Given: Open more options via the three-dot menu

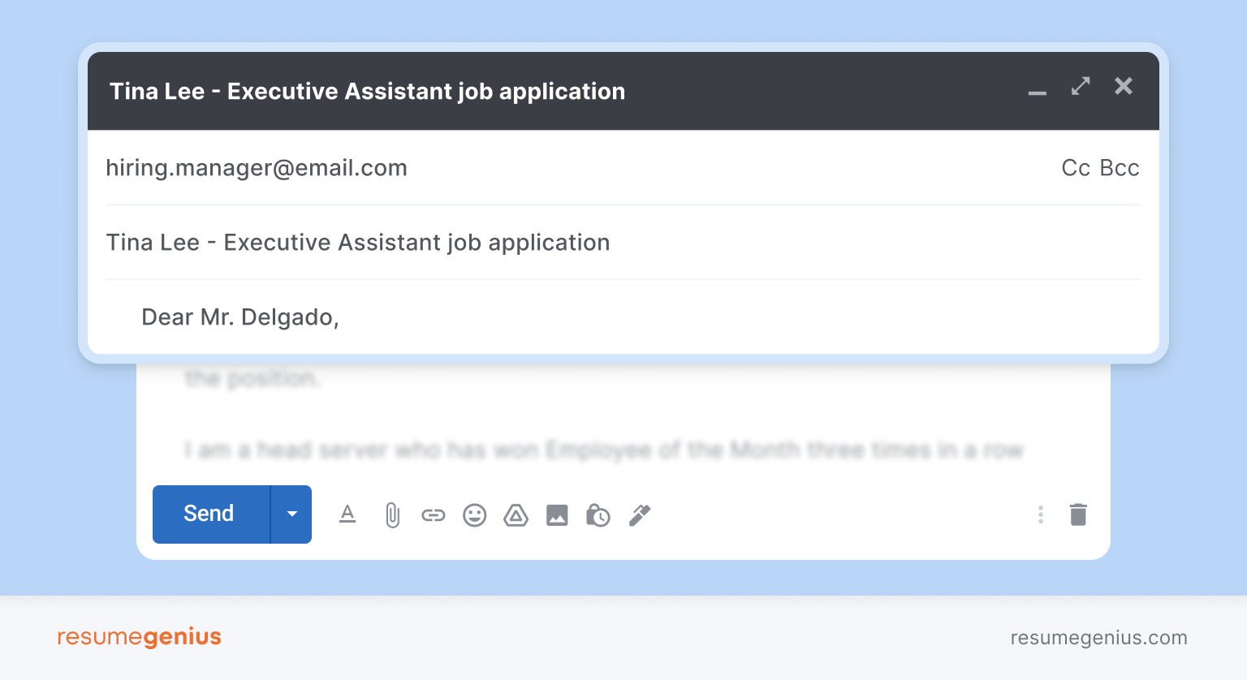Looking at the screenshot, I should tap(1041, 514).
